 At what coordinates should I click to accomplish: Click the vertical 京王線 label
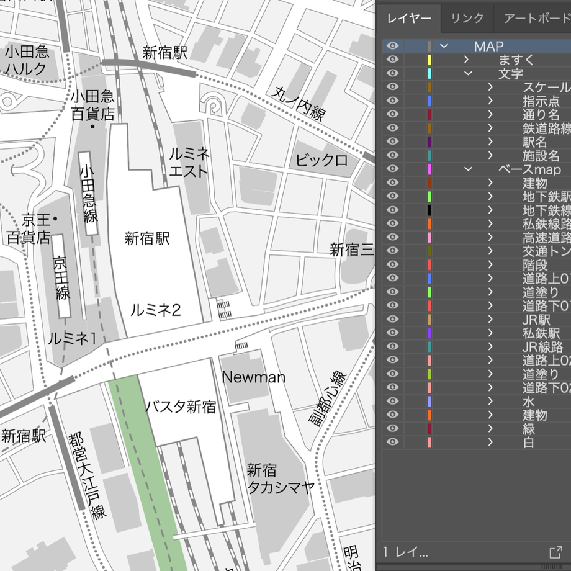(61, 277)
